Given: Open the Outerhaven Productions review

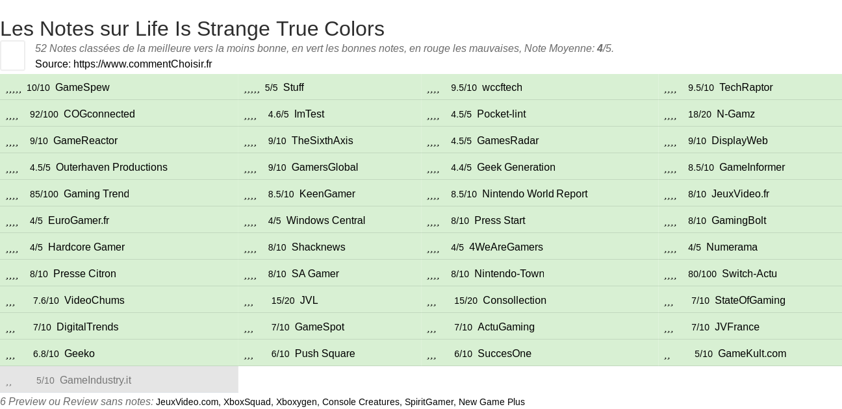Looking at the screenshot, I should click(112, 167).
